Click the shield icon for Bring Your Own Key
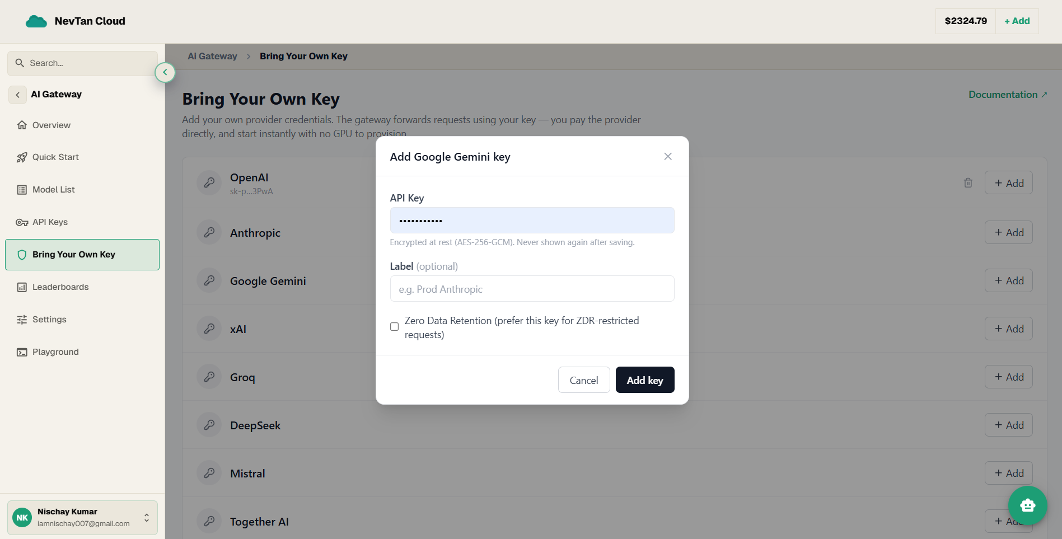The width and height of the screenshot is (1062, 539). pyautogui.click(x=22, y=255)
